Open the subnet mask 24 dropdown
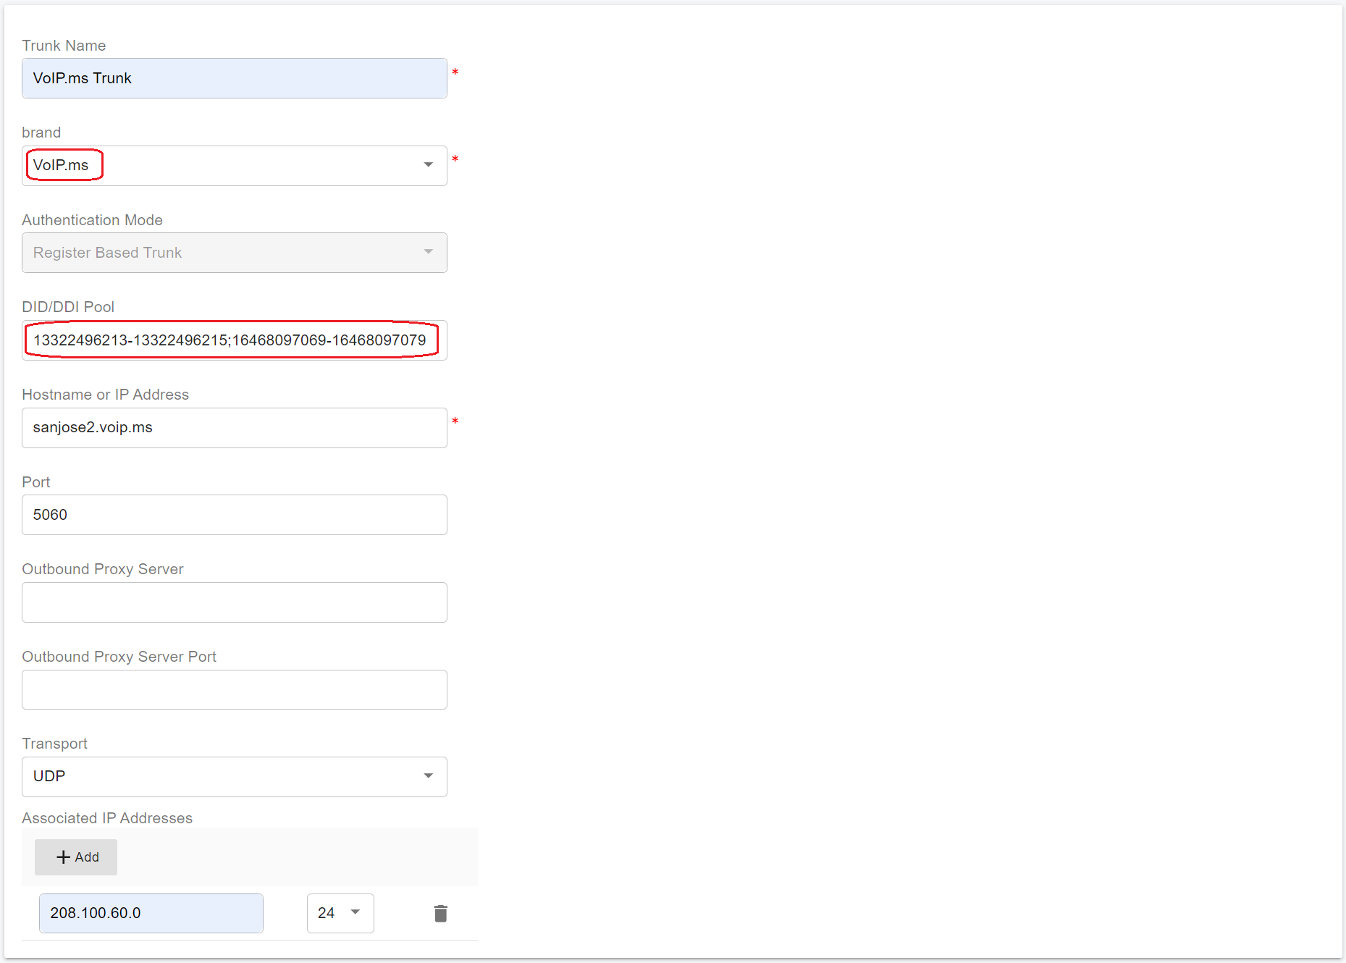The image size is (1346, 963). [x=340, y=913]
